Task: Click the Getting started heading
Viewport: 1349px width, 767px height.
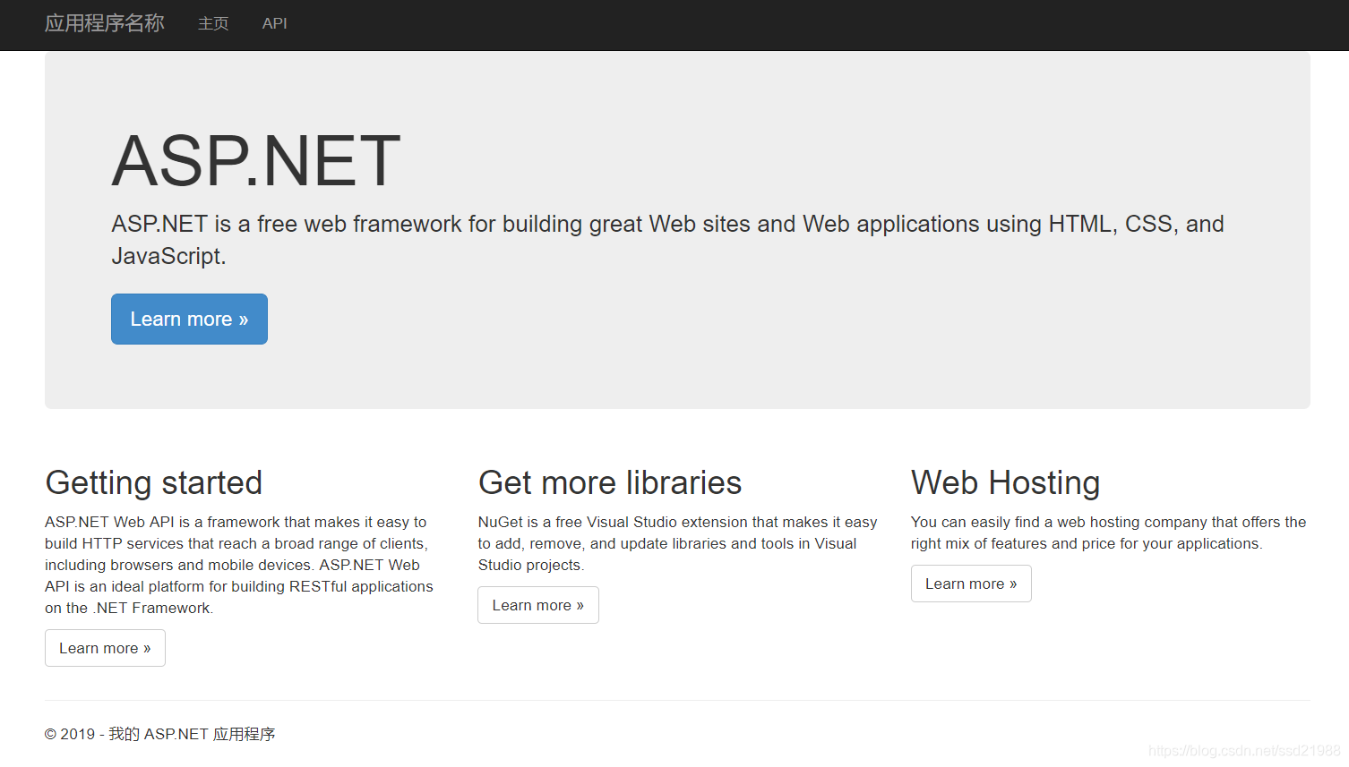Action: 153,482
